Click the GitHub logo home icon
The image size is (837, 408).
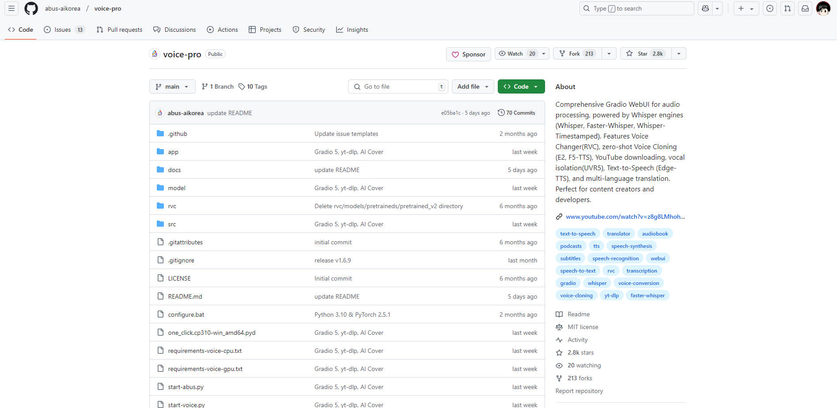point(31,8)
